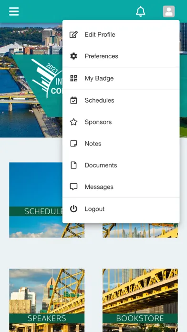The height and width of the screenshot is (332, 187).
Task: Click the My Badge QR code icon
Action: coord(73,78)
